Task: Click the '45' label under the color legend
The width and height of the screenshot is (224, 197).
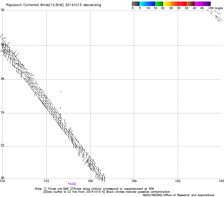Action: (202, 8)
